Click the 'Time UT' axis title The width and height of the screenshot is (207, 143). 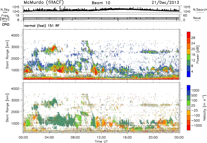(x=101, y=141)
